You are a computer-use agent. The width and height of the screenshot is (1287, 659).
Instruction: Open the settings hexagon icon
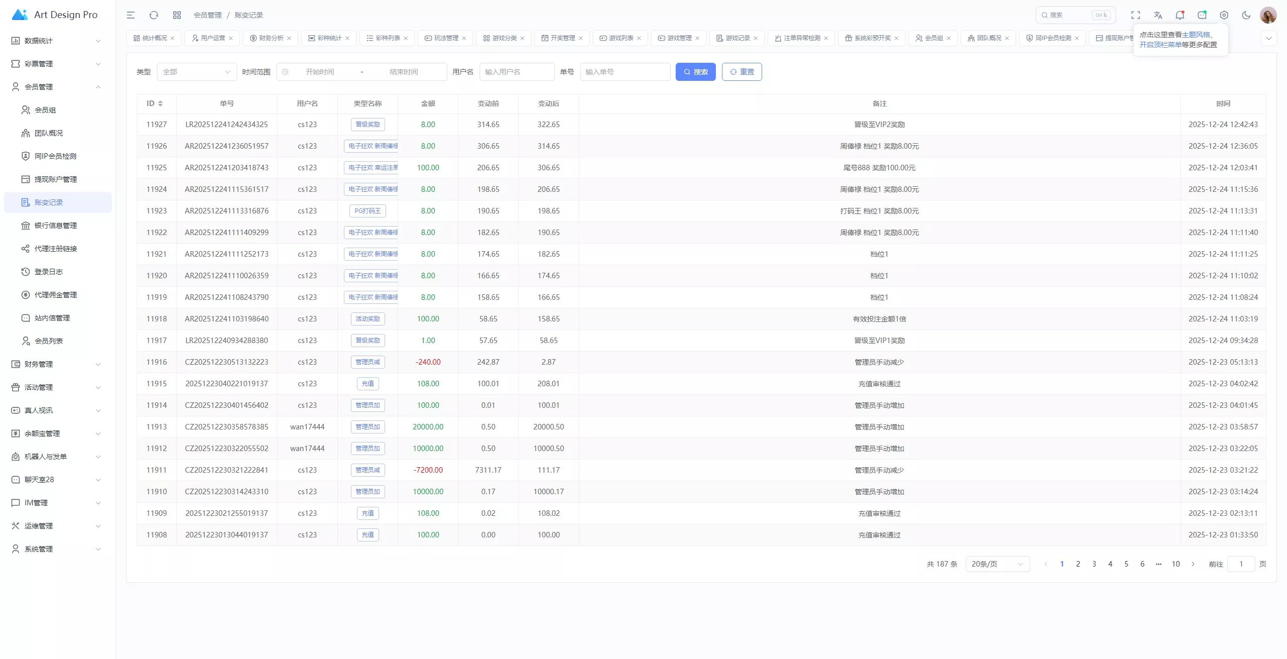(x=1224, y=15)
